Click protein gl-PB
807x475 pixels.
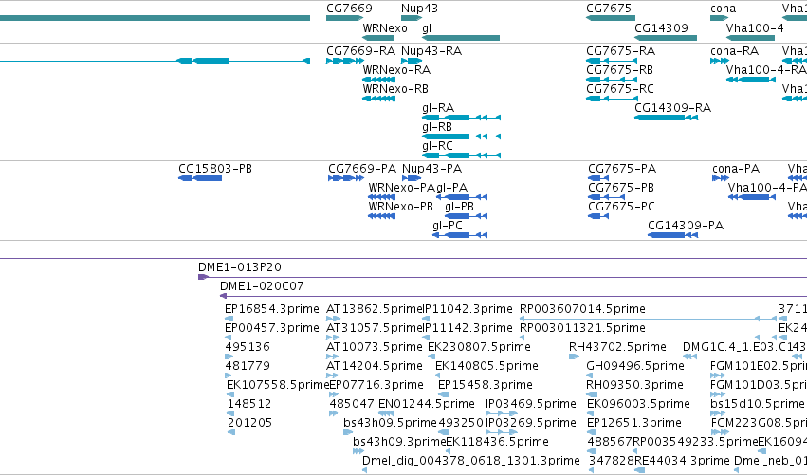click(x=466, y=217)
